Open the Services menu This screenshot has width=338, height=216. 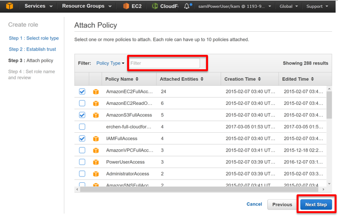click(x=39, y=6)
